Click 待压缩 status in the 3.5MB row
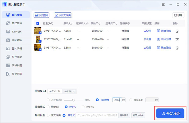Image resolution: width=189 pixels, height=123 pixels. click(125, 48)
